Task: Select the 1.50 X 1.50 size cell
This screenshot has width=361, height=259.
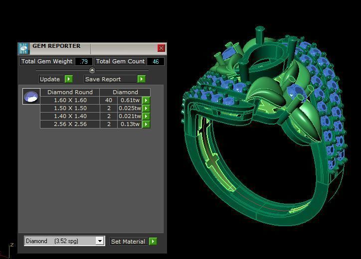Action: 70,109
